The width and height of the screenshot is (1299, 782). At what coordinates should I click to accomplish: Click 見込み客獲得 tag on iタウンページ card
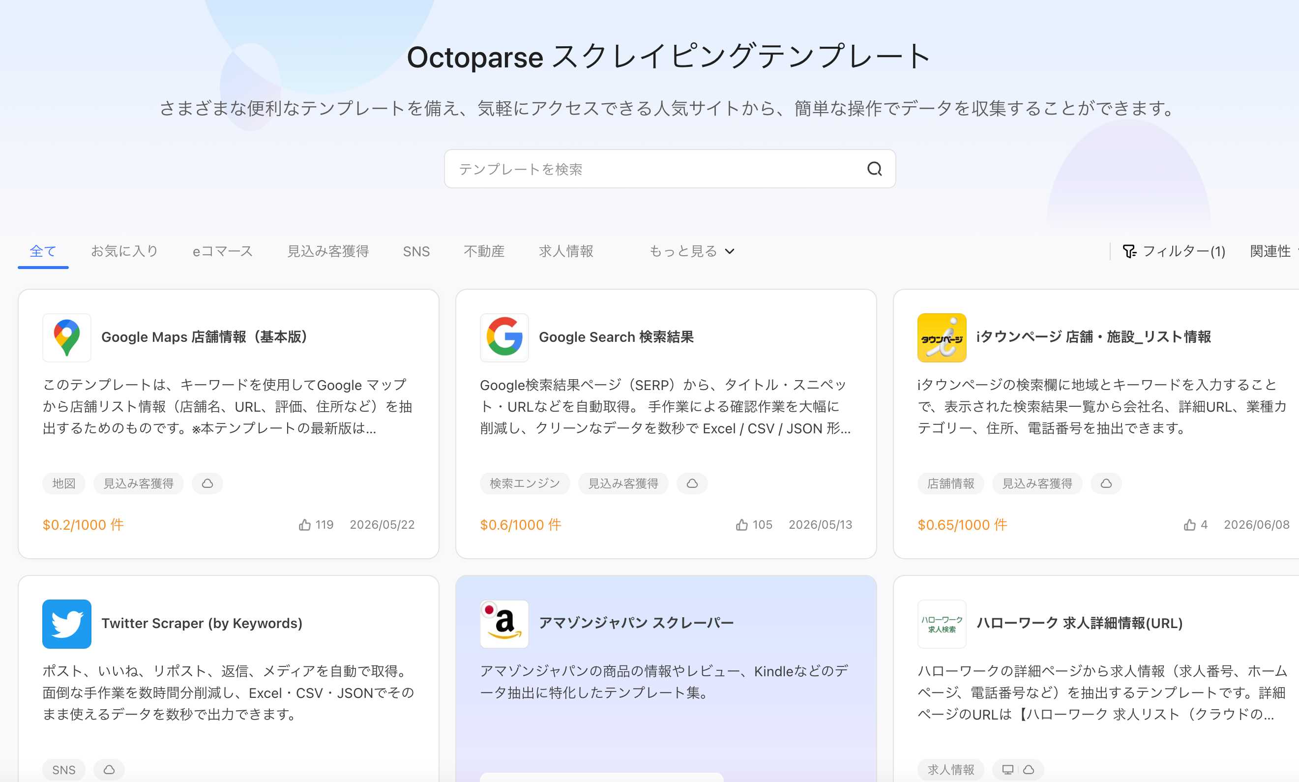1037,483
